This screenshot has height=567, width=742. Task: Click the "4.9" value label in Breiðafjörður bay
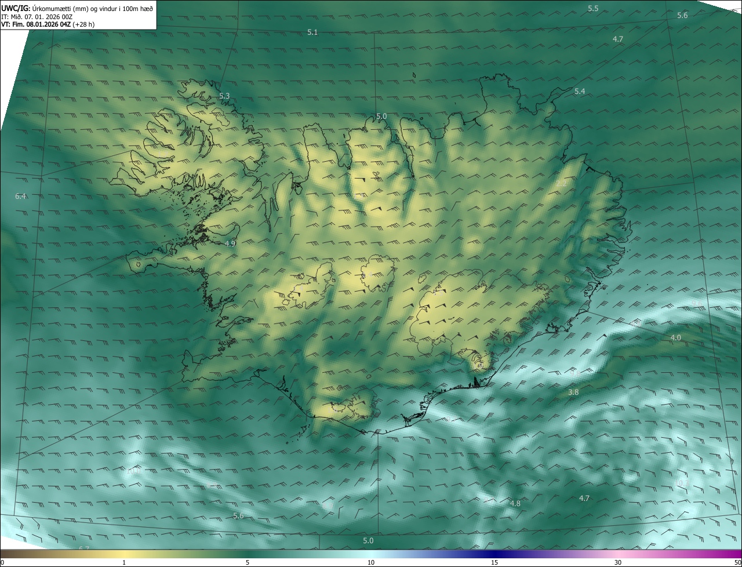[230, 243]
